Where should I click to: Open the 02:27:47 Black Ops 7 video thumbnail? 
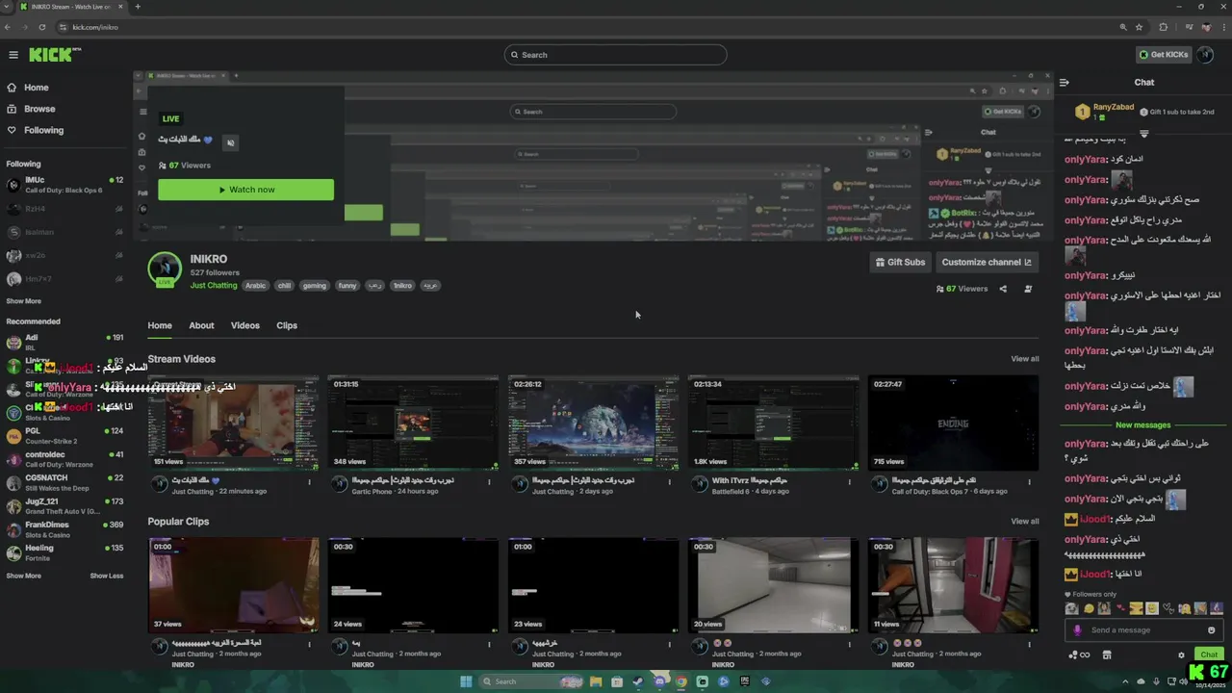tap(953, 423)
